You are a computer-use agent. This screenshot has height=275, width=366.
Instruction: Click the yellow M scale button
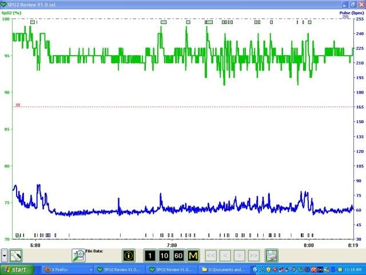pyautogui.click(x=192, y=256)
